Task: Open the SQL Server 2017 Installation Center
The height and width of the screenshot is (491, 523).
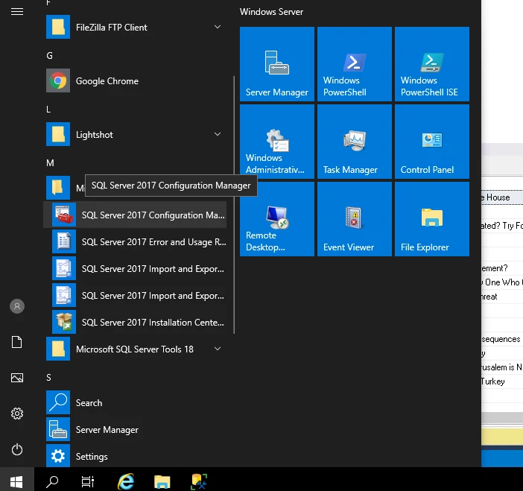Action: [x=135, y=322]
